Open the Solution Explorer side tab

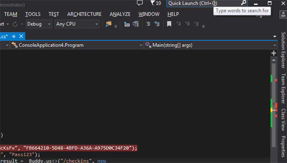coord(283,50)
